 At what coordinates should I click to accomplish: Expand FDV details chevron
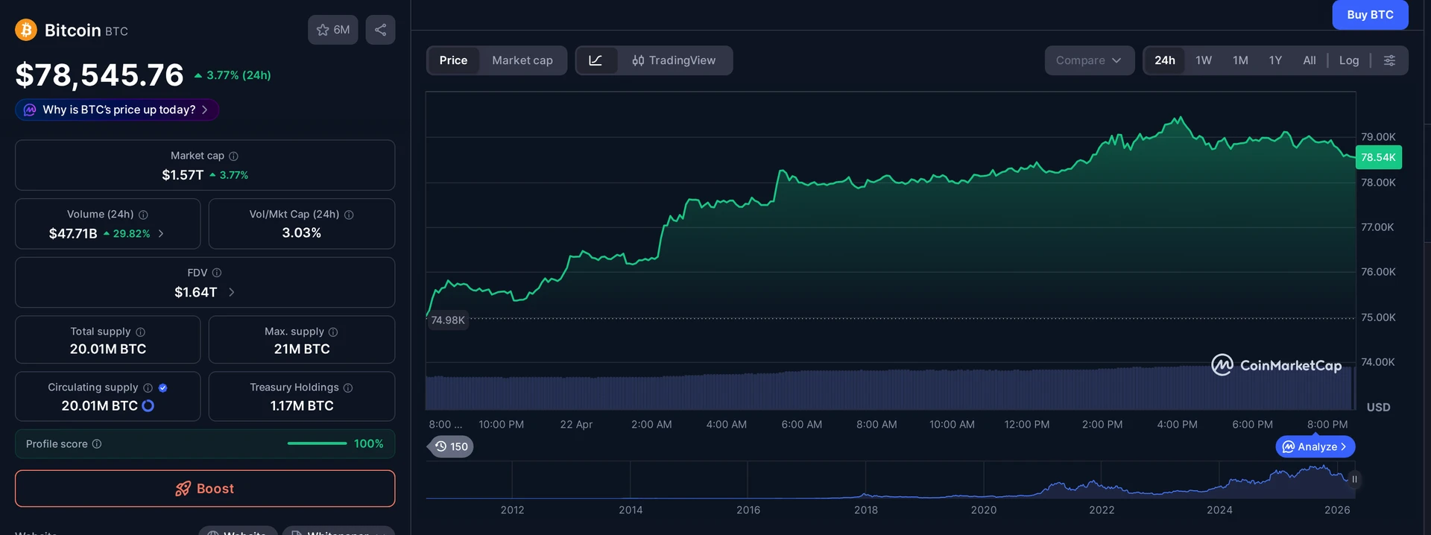point(232,292)
